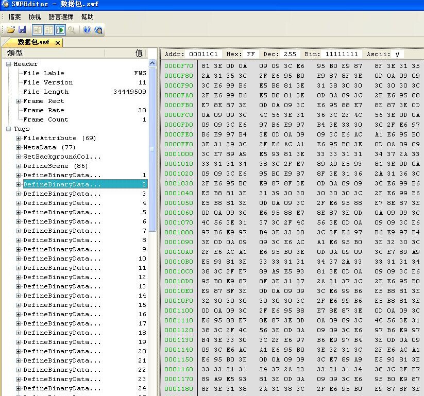Image resolution: width=424 pixels, height=396 pixels.
Task: Open the 幫助 menu
Action: tap(88, 17)
